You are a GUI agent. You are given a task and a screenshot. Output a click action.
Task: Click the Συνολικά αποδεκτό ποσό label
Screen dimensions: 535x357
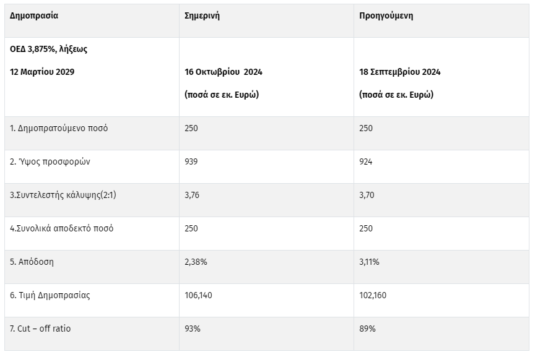tap(61, 228)
